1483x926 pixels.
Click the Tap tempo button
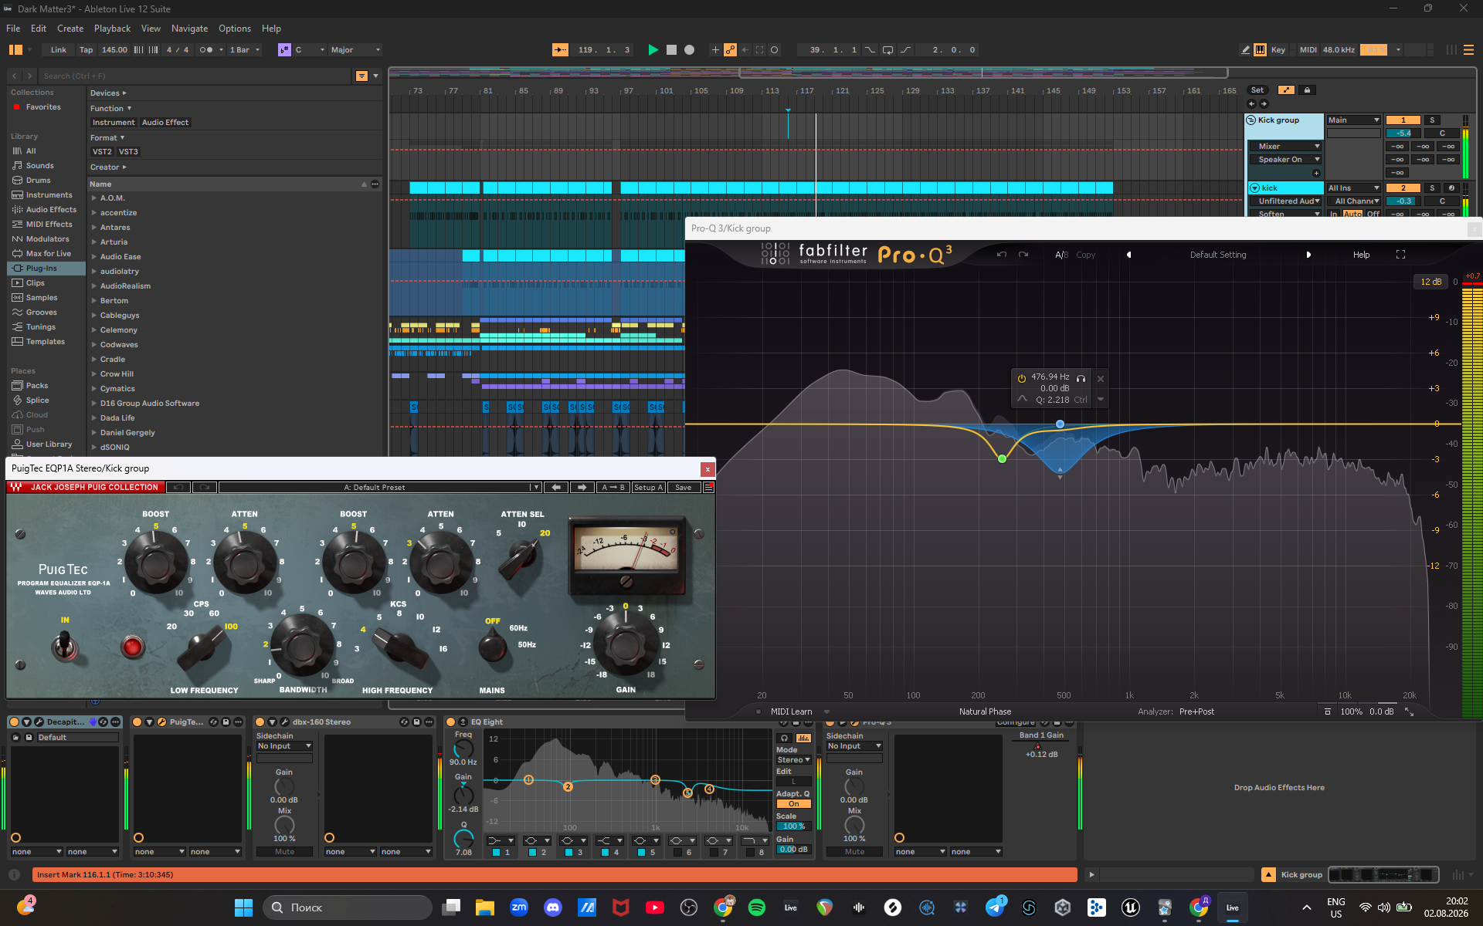[x=86, y=50]
